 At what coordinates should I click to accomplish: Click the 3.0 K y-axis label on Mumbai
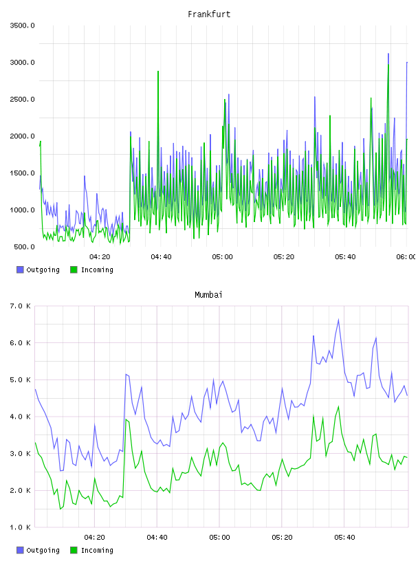[21, 454]
